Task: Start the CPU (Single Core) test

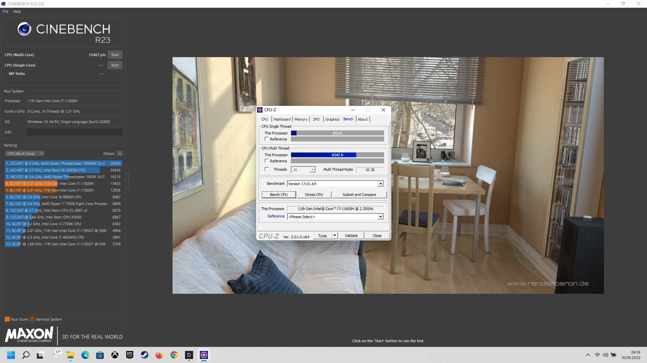Action: click(x=115, y=65)
